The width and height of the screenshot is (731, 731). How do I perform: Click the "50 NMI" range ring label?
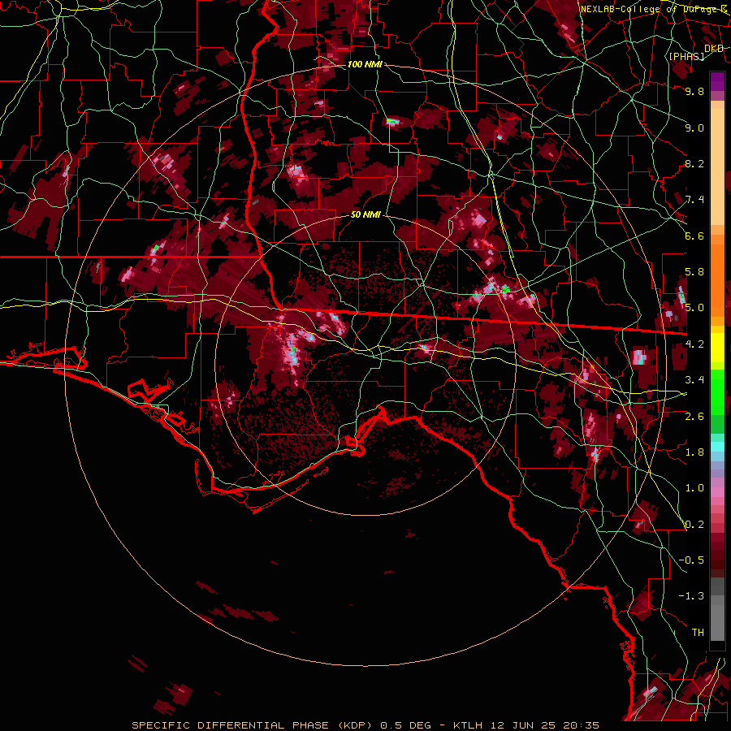coord(365,215)
